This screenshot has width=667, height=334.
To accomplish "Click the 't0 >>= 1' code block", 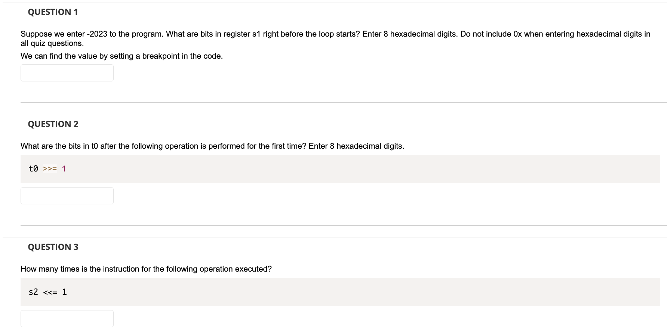I will coord(340,169).
